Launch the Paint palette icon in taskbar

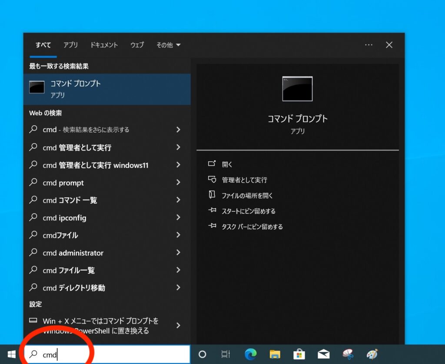(x=372, y=354)
